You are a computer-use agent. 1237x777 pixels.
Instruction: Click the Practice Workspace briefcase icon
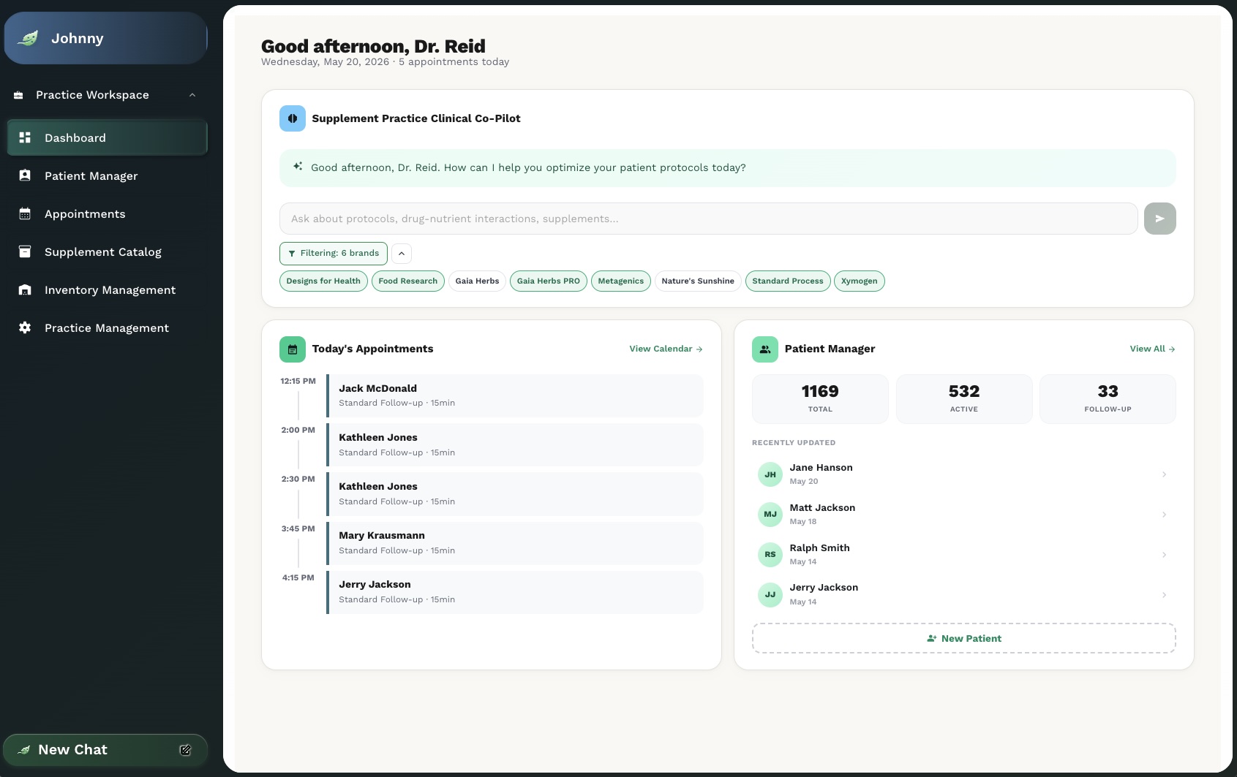(18, 95)
